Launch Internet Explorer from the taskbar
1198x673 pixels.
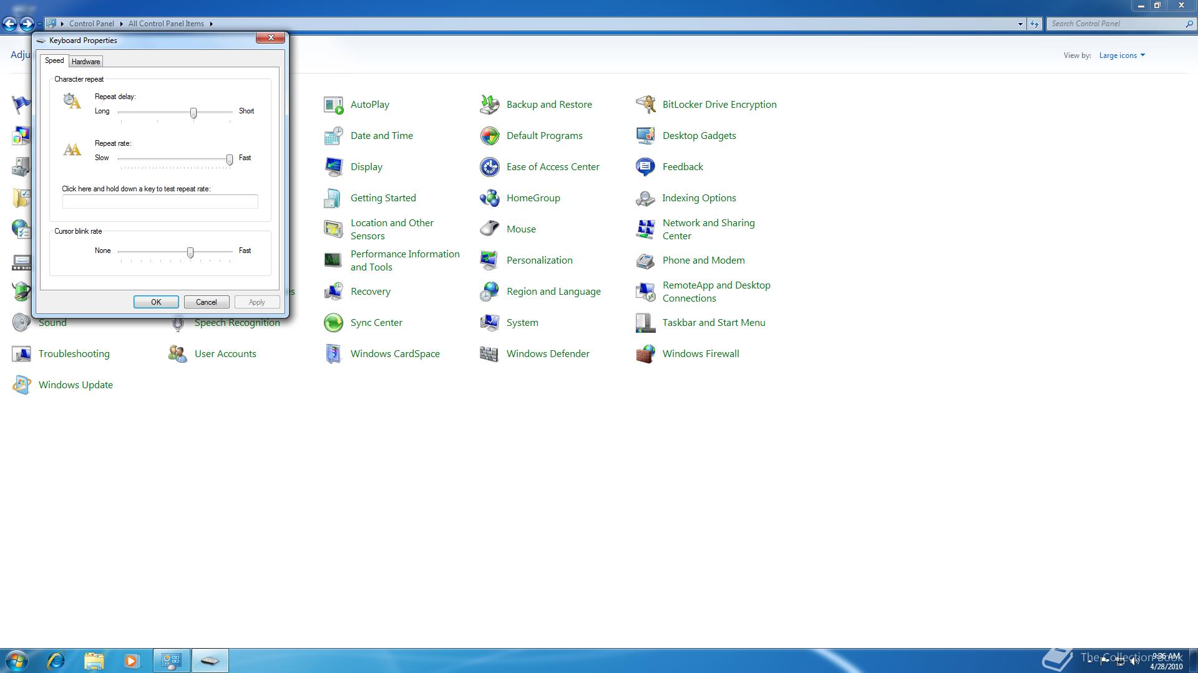(x=56, y=661)
